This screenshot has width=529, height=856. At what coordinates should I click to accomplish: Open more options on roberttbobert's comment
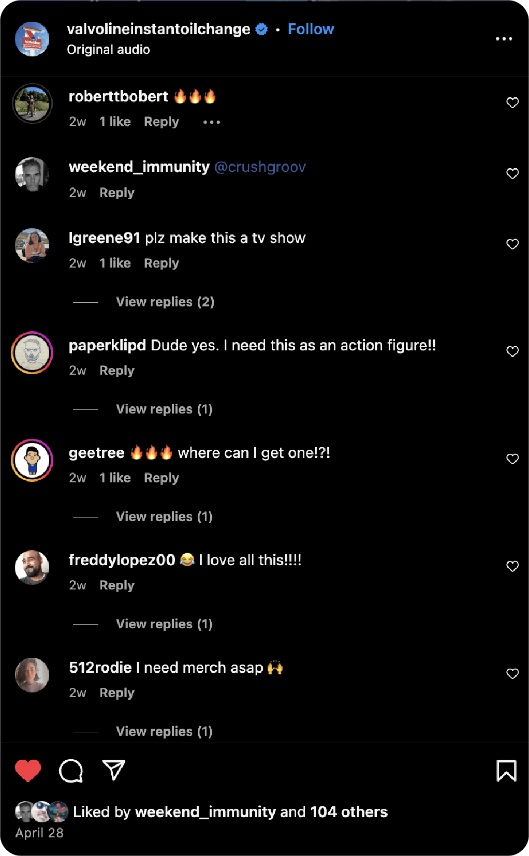212,122
